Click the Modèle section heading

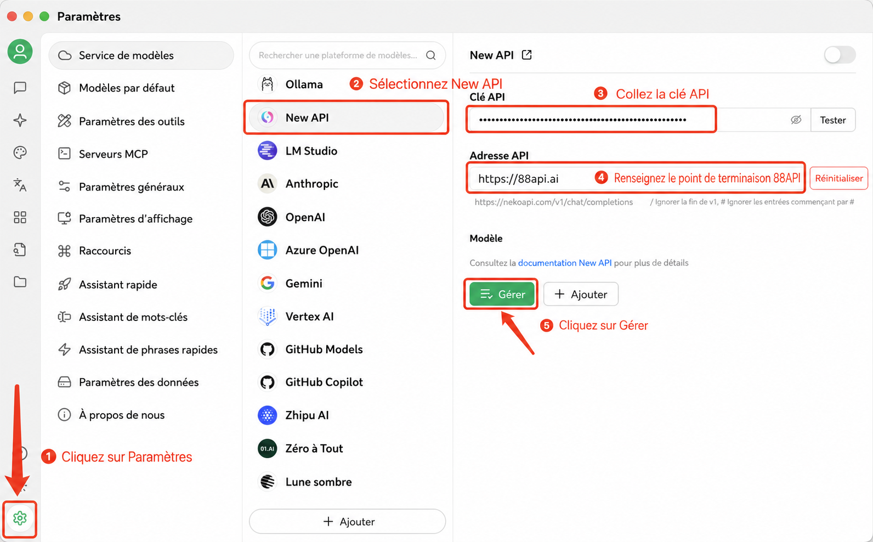tap(486, 239)
